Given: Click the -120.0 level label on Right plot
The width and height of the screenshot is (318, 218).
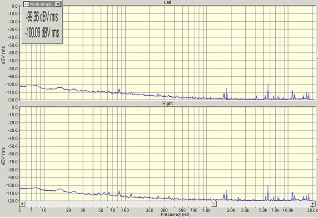Looking at the screenshot, I should tap(12, 201).
